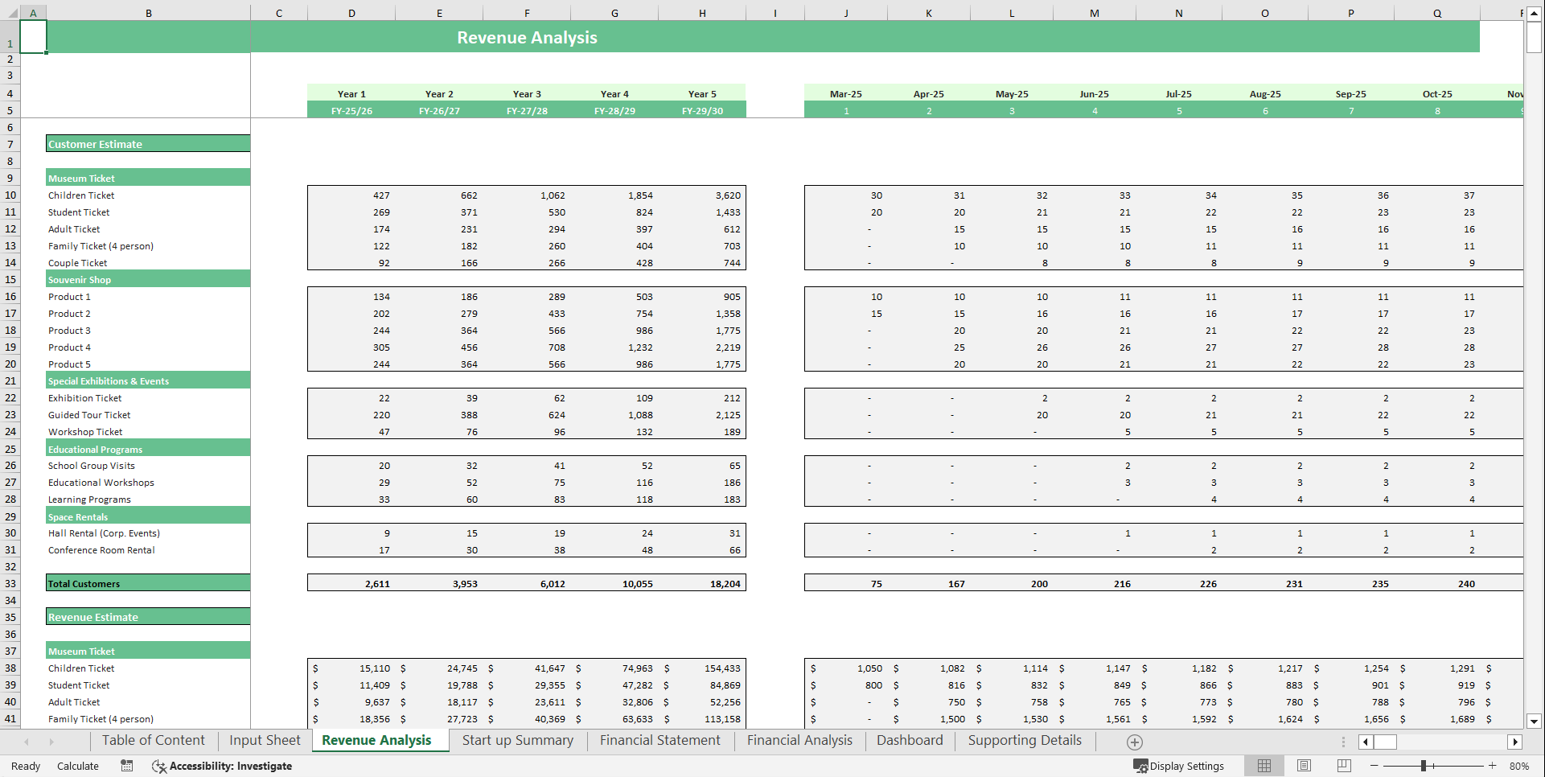The width and height of the screenshot is (1545, 777).
Task: Select all cells via the corner button
Action: [x=12, y=13]
